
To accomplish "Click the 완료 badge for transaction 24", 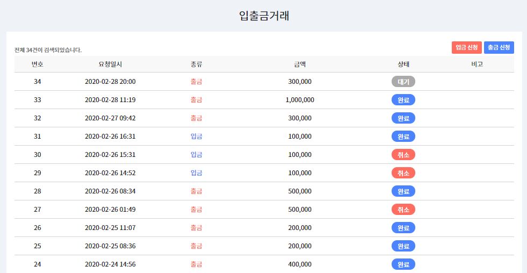I will point(403,264).
